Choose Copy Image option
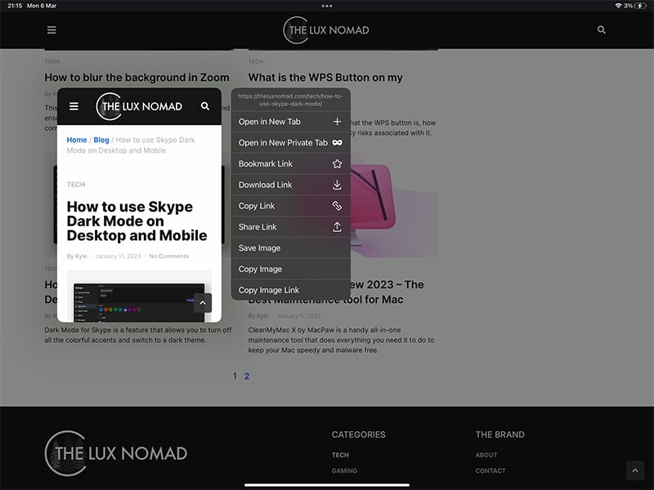Viewport: 654px width, 490px height. pos(291,269)
